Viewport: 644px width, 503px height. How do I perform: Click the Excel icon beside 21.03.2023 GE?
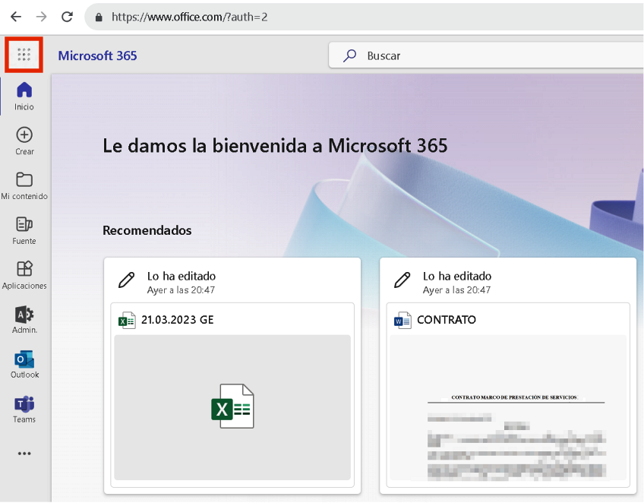(127, 321)
